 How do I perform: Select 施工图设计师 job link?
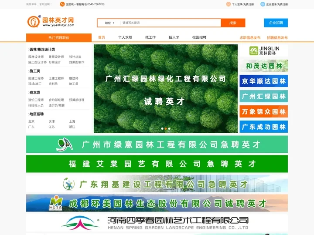(38, 62)
